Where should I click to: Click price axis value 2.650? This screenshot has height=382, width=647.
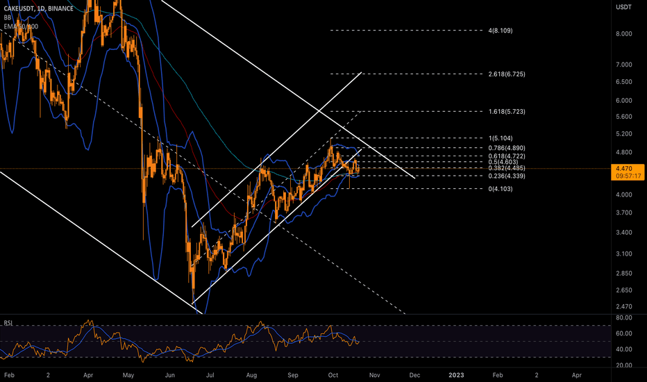pyautogui.click(x=624, y=290)
